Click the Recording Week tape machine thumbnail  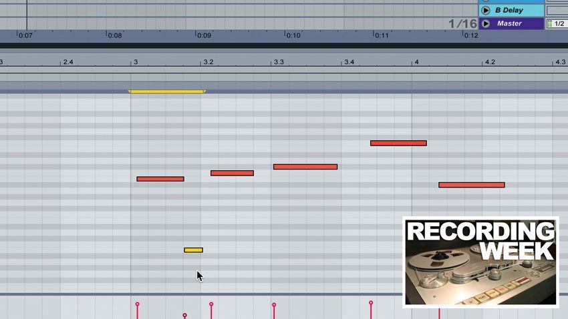pos(480,261)
